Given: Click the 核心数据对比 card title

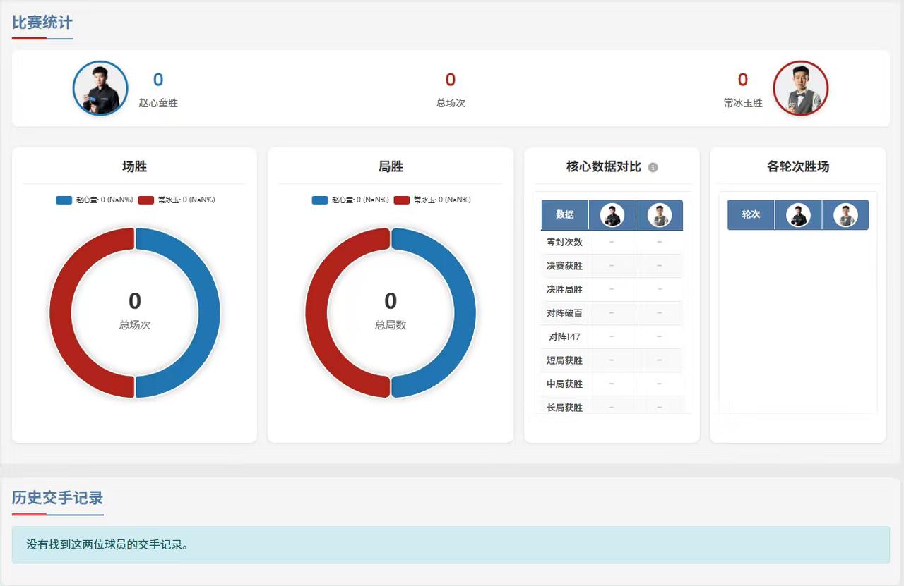Looking at the screenshot, I should tap(604, 167).
